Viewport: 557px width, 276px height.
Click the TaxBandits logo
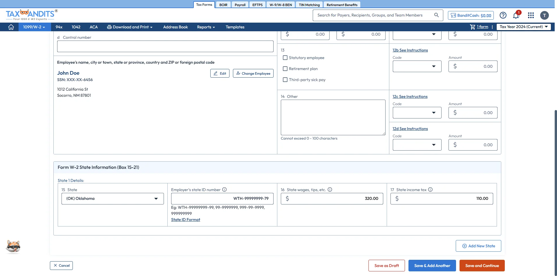click(x=32, y=15)
